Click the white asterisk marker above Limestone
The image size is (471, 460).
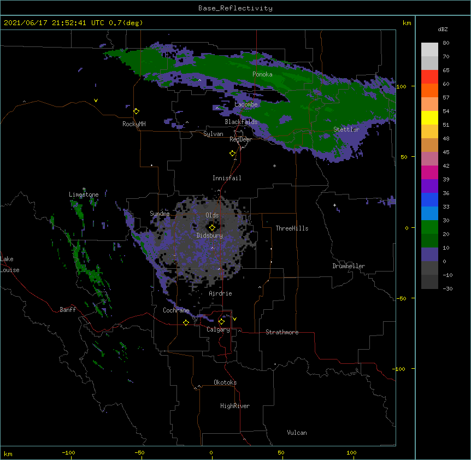click(84, 189)
